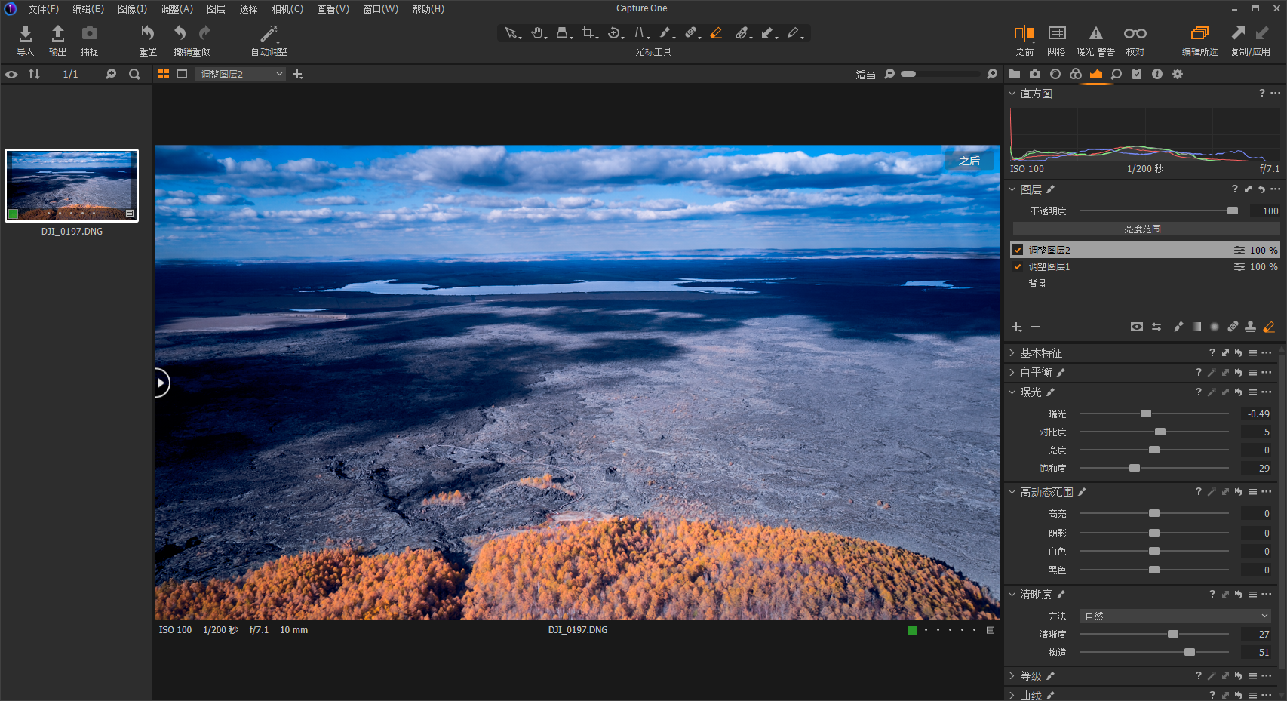
Task: Open the 调整(A) menu
Action: pos(177,9)
